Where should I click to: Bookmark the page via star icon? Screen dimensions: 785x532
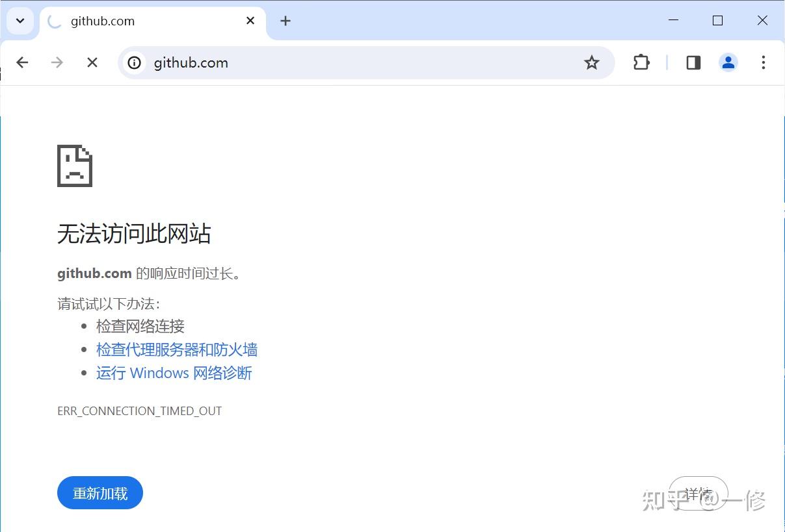(x=592, y=62)
